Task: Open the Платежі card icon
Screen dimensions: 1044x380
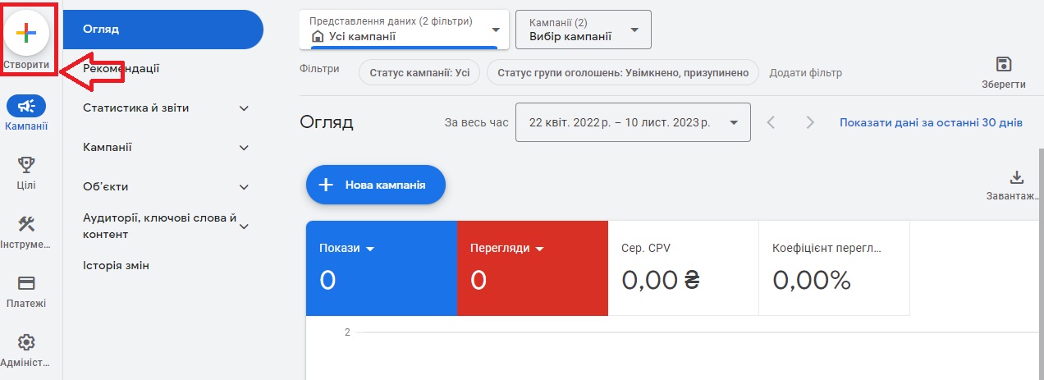Action: coord(26,283)
